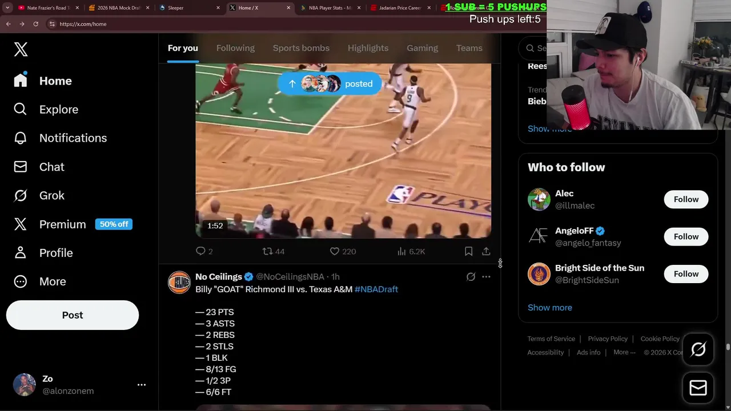
Task: Follow Alec
Action: 686,199
